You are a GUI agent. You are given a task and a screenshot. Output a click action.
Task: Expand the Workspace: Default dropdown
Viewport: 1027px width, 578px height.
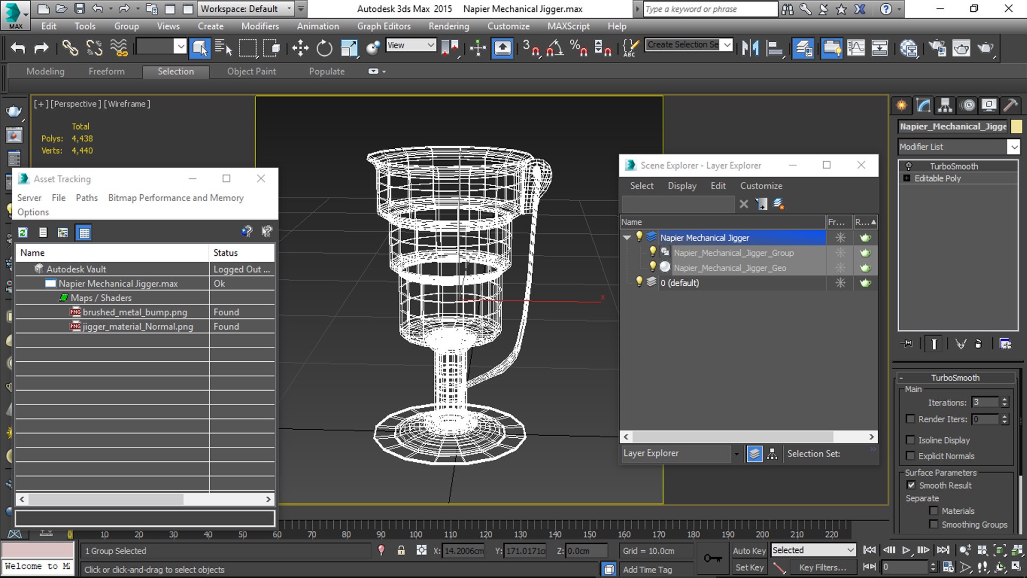click(x=289, y=9)
